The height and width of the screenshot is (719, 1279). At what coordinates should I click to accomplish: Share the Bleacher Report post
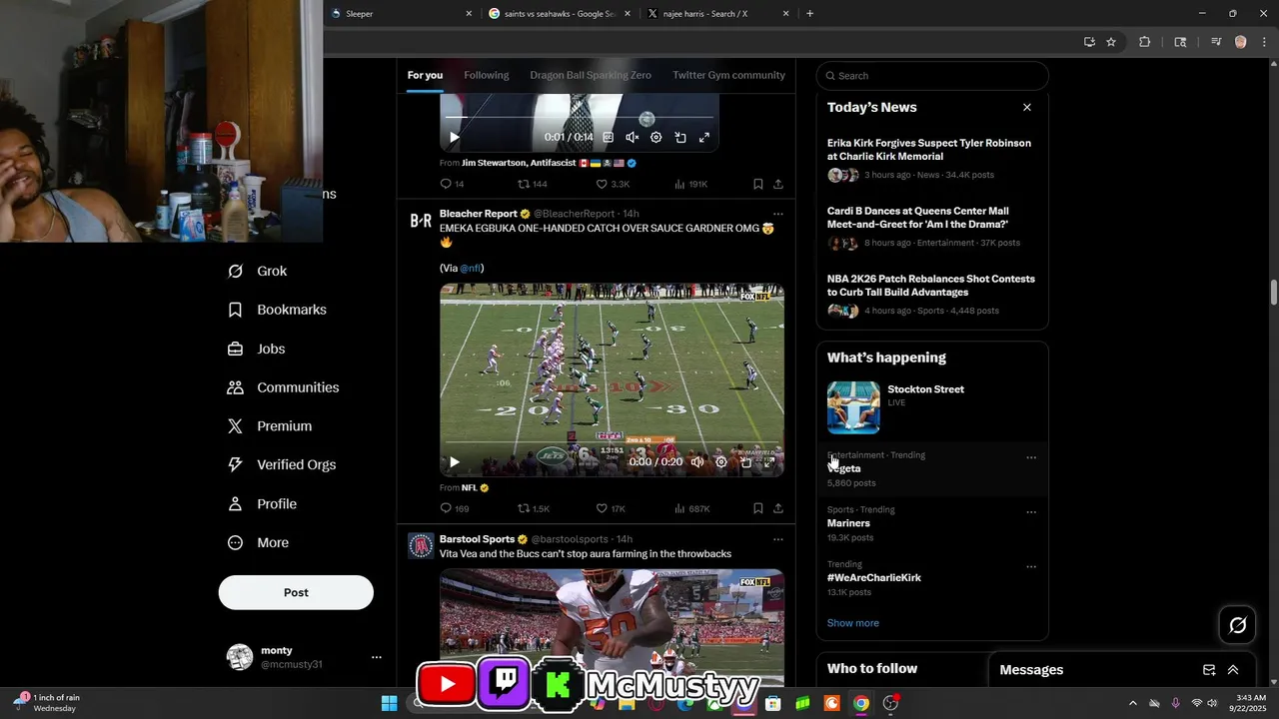coord(778,508)
